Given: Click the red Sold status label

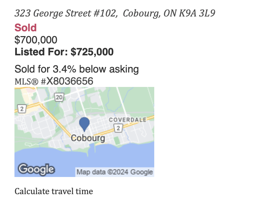Looking at the screenshot, I should tap(25, 28).
